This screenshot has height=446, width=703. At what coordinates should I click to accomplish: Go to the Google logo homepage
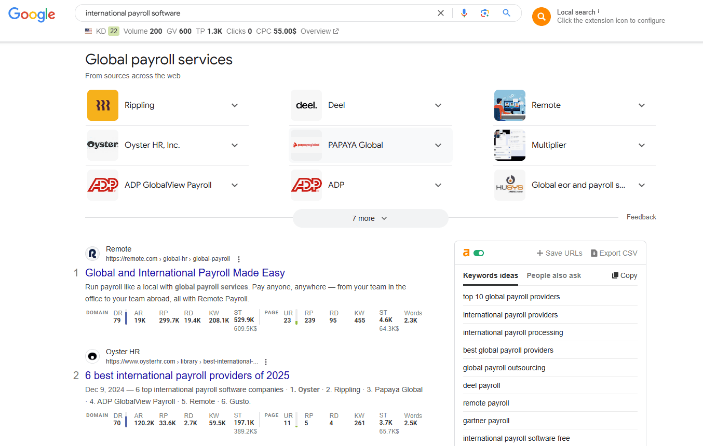click(x=32, y=15)
